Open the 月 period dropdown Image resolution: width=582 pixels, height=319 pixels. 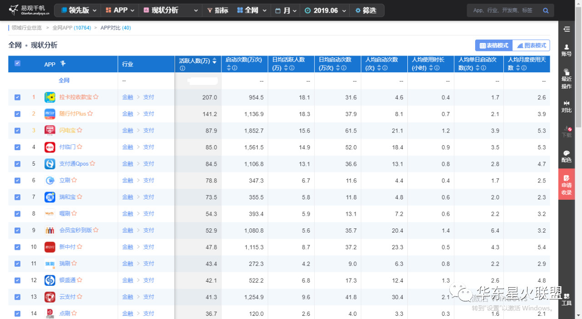point(286,10)
